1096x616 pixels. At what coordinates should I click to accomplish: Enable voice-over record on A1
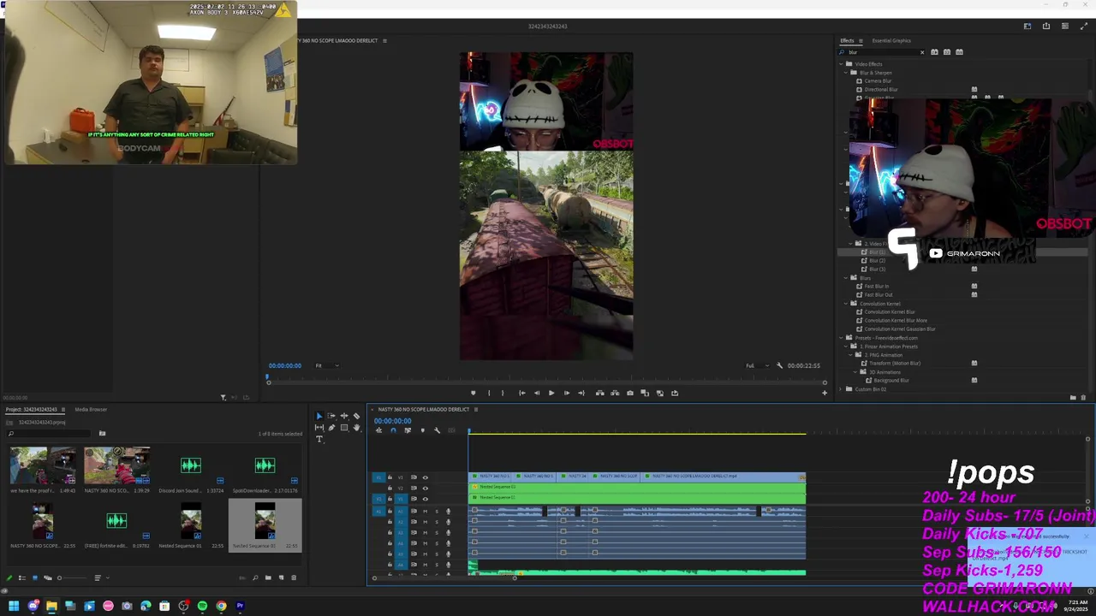[448, 512]
